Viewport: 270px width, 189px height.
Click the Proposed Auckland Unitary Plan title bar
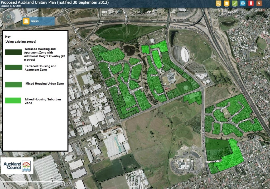pos(53,2)
